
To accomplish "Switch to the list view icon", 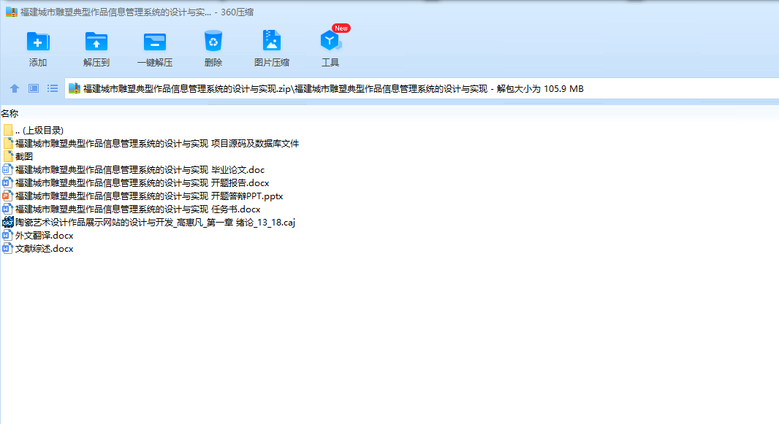I will click(x=53, y=88).
